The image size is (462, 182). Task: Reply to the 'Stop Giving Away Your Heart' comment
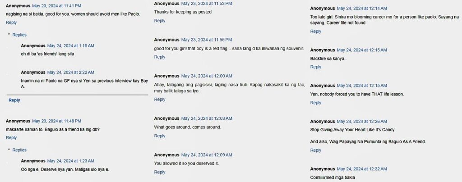316,150
